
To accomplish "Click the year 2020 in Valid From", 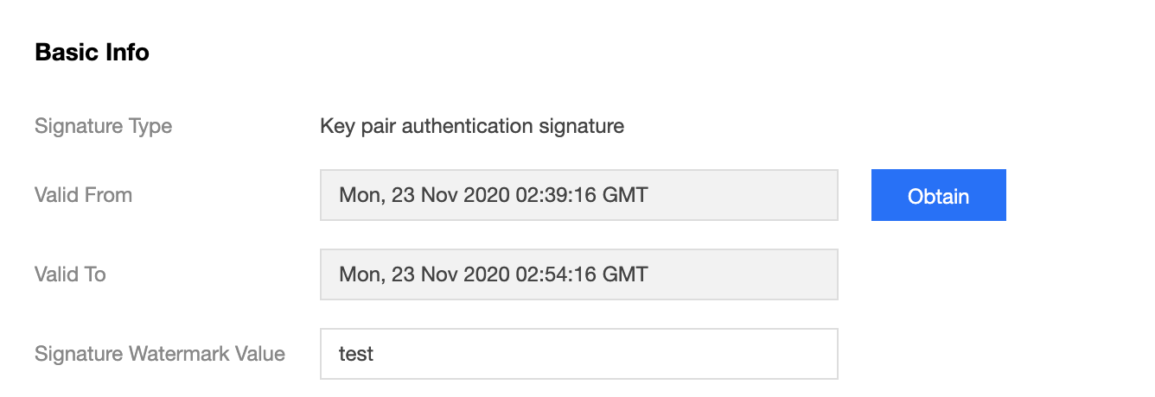I will click(x=487, y=195).
